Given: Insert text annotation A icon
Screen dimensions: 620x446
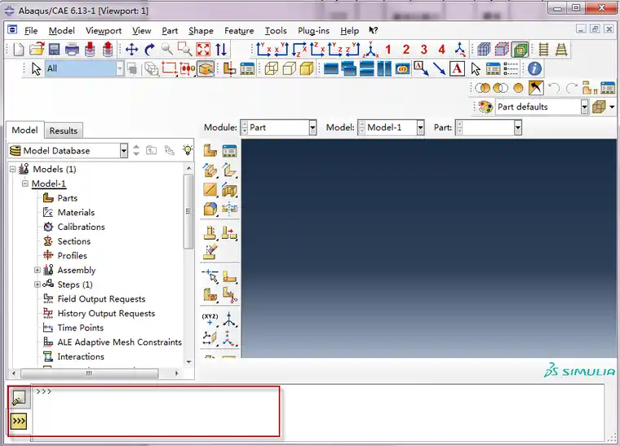Looking at the screenshot, I should (x=457, y=68).
